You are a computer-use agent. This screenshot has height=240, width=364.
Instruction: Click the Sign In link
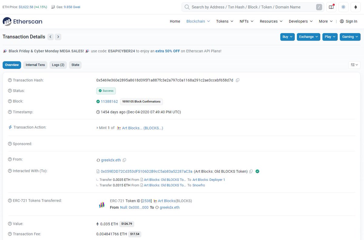pos(351,21)
